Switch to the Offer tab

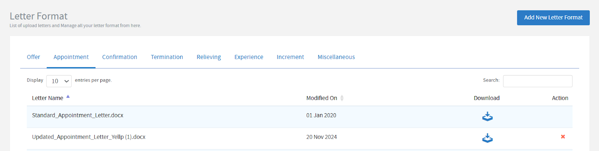[x=33, y=57]
